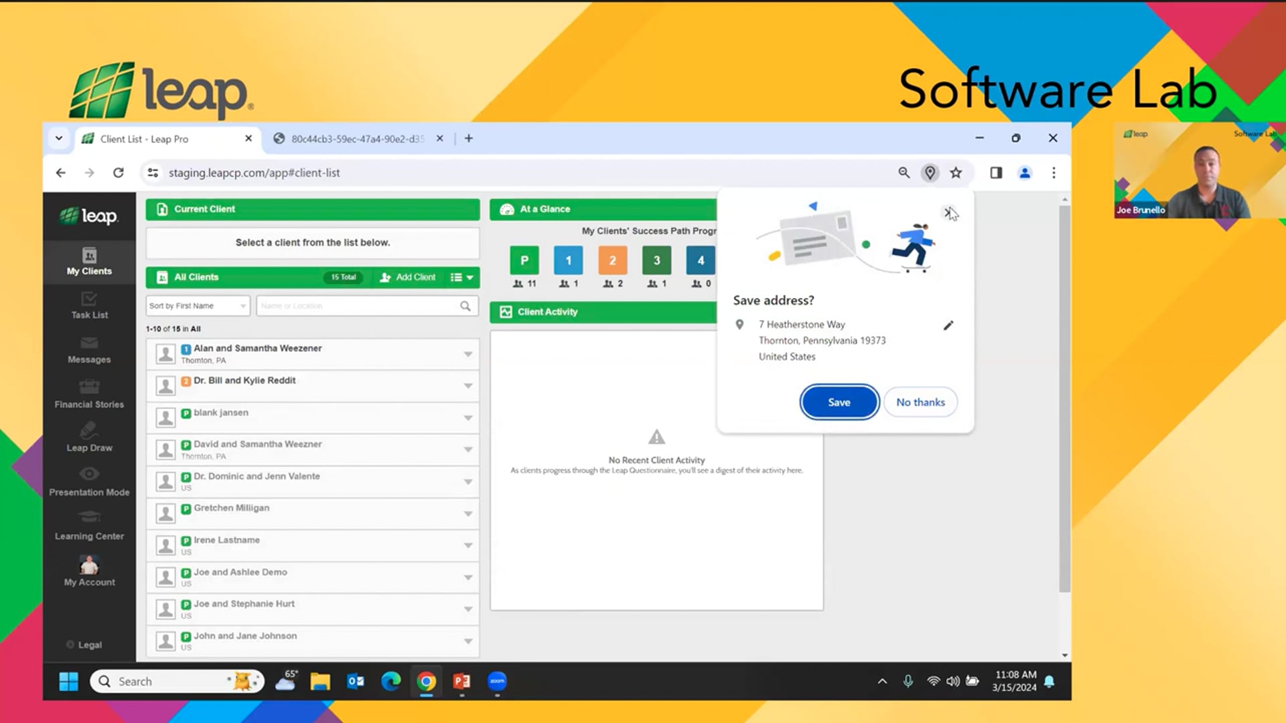Click the saved address location icon
This screenshot has height=723, width=1286.
(x=930, y=173)
